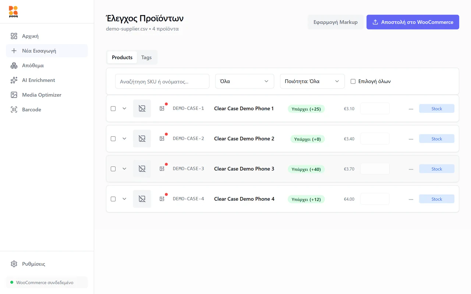Expand the DEMO-CASE-3 row chevron
Image resolution: width=471 pixels, height=294 pixels.
point(124,169)
